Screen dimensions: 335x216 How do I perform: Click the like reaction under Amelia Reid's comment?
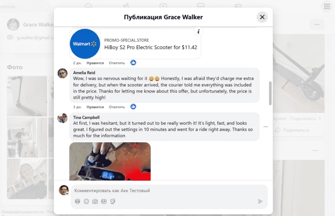(x=133, y=107)
